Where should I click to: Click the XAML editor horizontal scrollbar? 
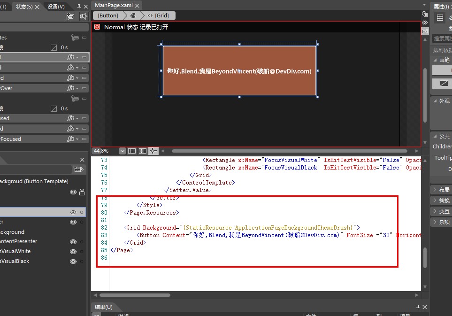[x=135, y=295]
